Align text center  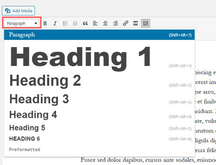105,24
